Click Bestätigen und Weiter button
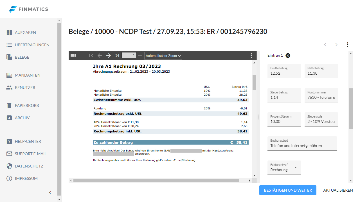360x202 pixels. pyautogui.click(x=288, y=190)
